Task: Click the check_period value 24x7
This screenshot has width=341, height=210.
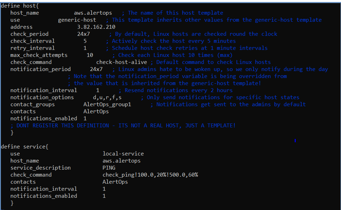Action: tap(85, 34)
